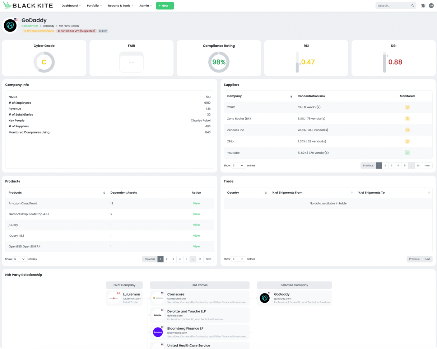
Task: Open the Suppliers show entries dropdown
Action: tap(238, 166)
